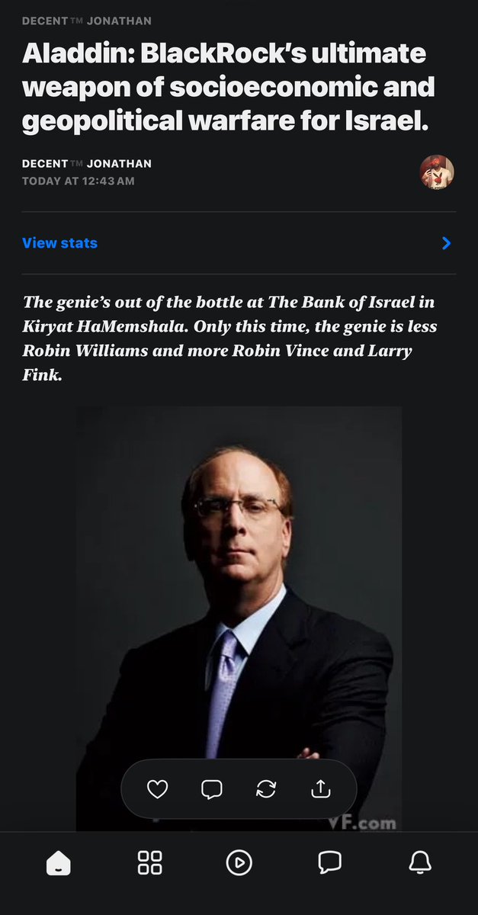Open the video play tab

[239, 862]
